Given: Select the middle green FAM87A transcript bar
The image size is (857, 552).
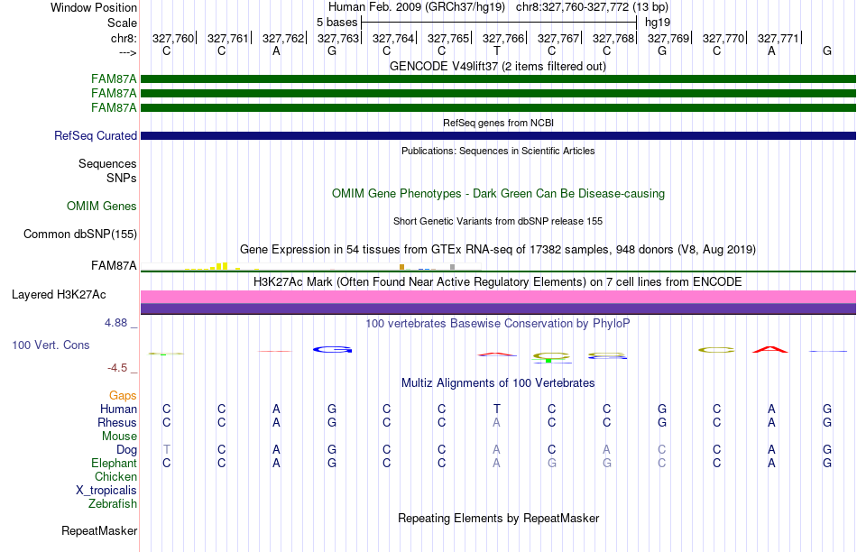Looking at the screenshot, I should coord(498,94).
